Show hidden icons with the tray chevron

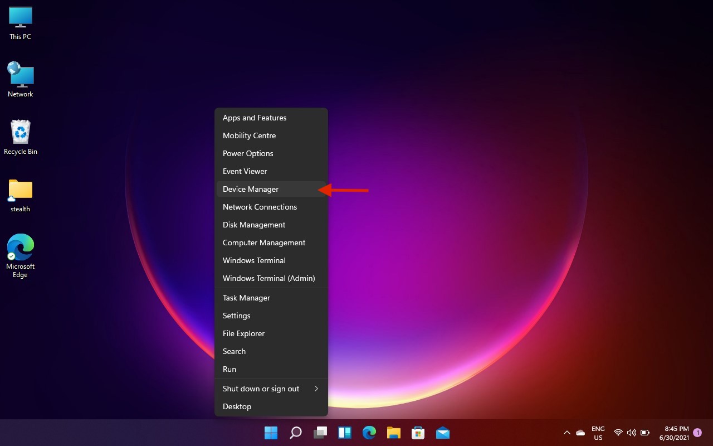(567, 433)
